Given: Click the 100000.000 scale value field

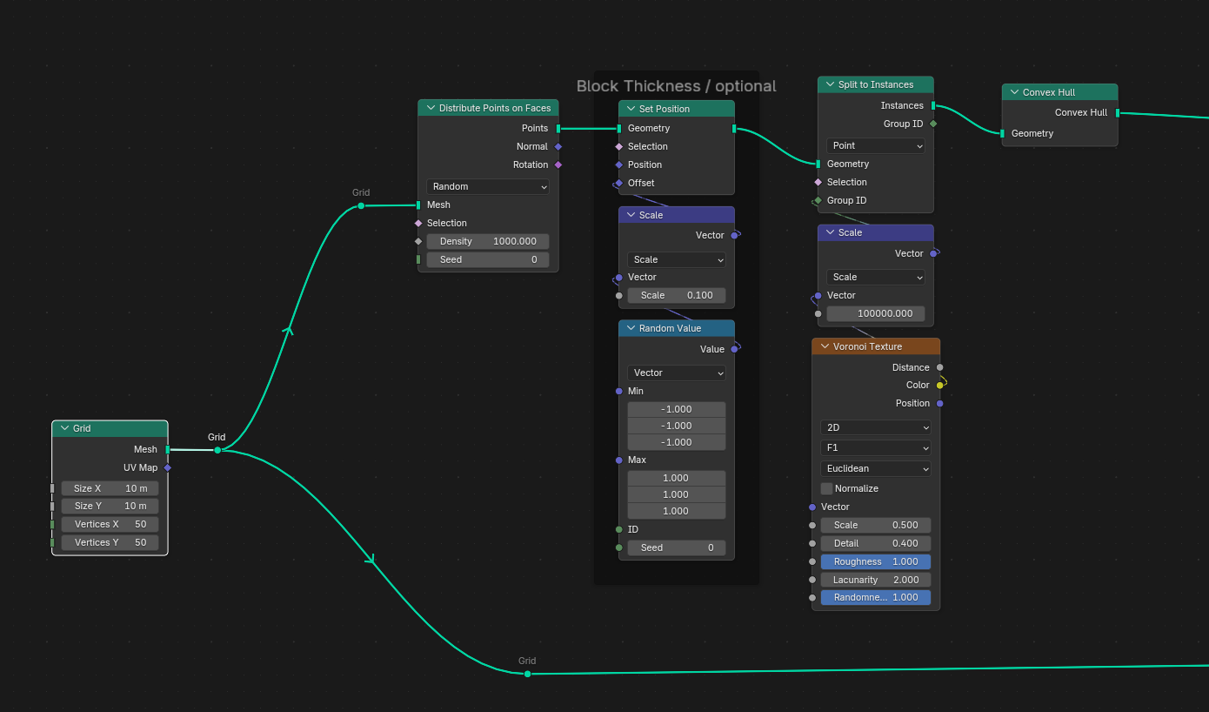Looking at the screenshot, I should point(876,313).
